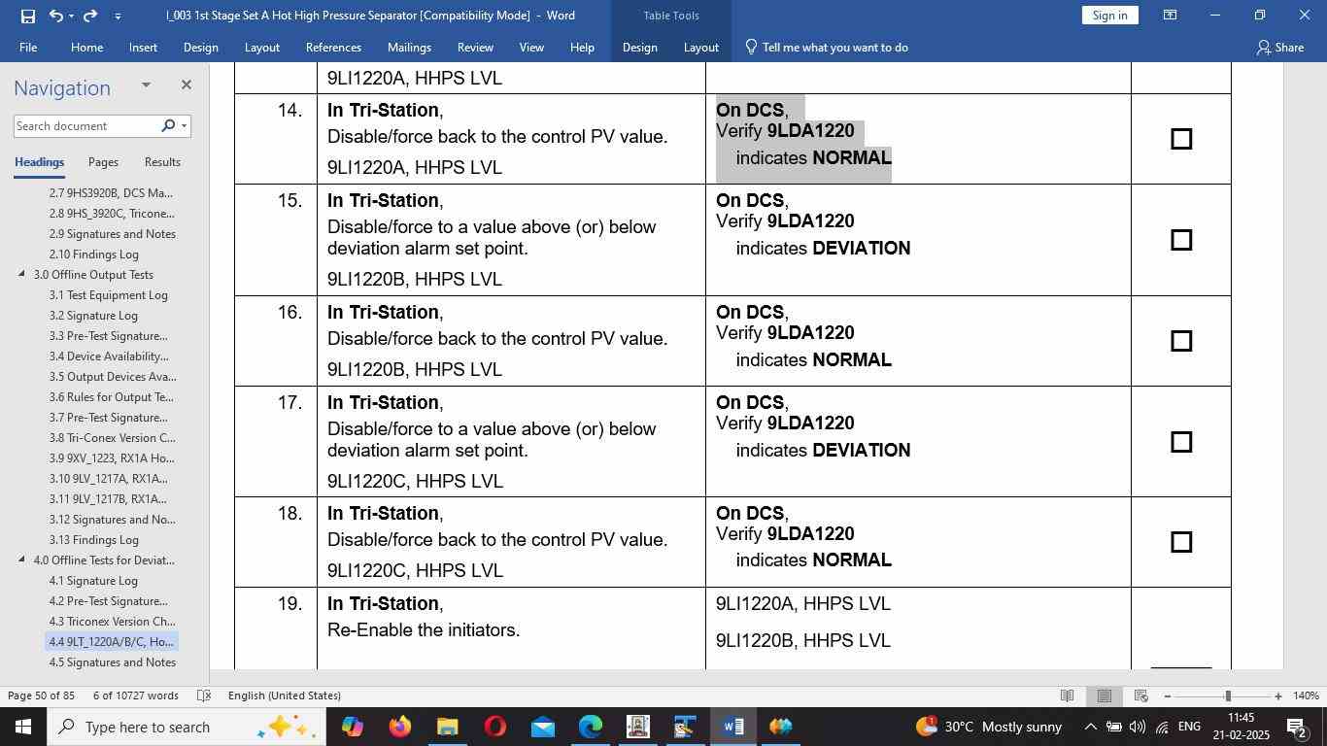
Task: Click the zoom out minus button
Action: [x=1168, y=696]
